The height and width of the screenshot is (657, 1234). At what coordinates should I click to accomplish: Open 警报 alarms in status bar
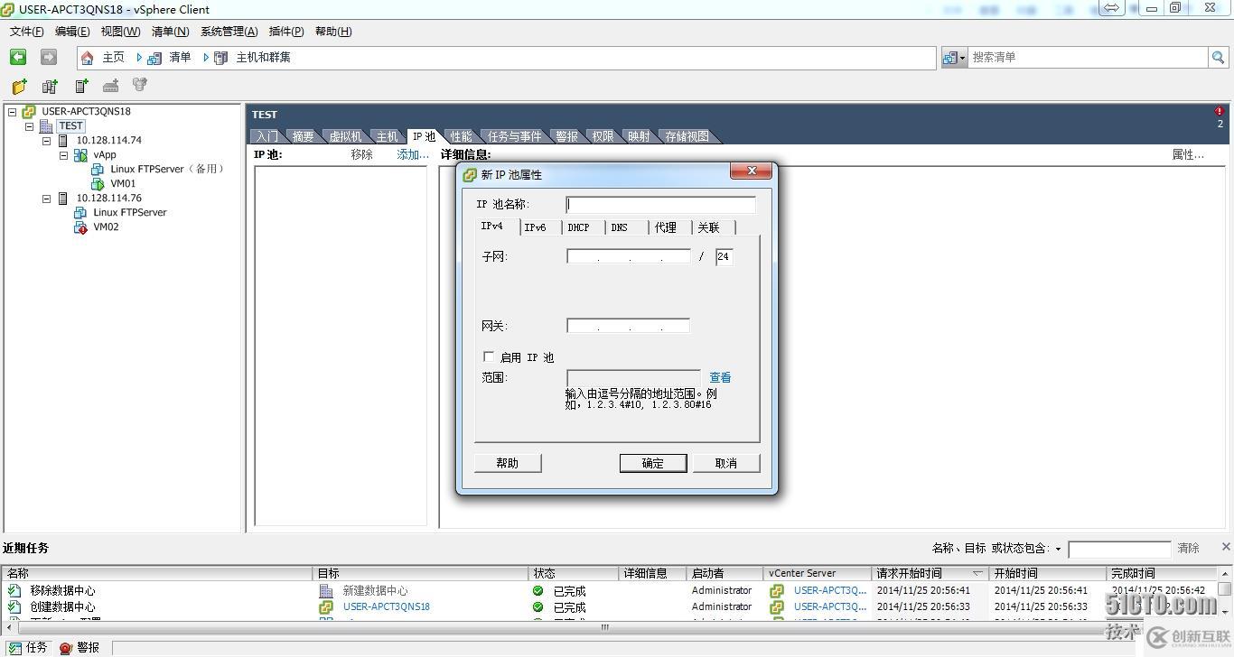point(79,648)
